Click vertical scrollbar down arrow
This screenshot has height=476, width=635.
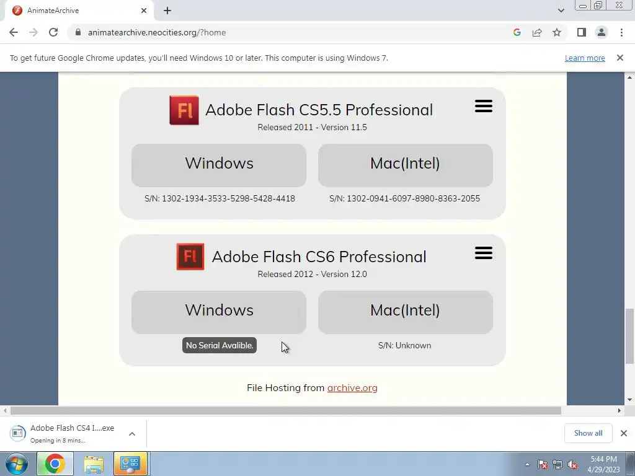tap(629, 400)
